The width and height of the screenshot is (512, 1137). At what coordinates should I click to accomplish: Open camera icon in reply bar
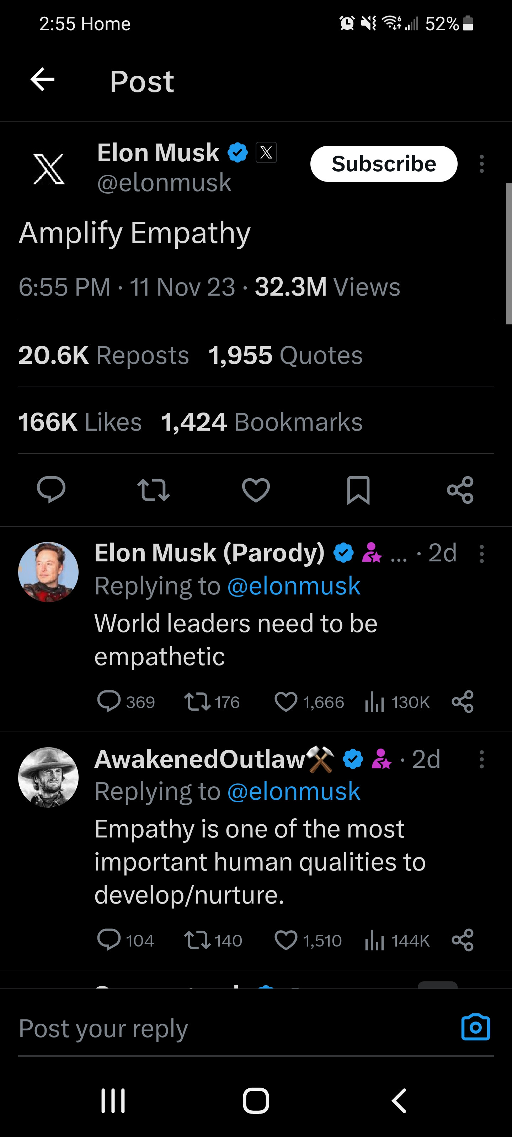click(x=475, y=1028)
